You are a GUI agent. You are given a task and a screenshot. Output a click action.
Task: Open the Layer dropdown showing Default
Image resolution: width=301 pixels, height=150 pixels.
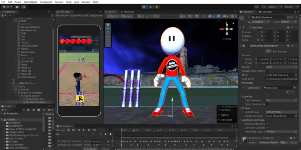pyautogui.click(x=289, y=22)
